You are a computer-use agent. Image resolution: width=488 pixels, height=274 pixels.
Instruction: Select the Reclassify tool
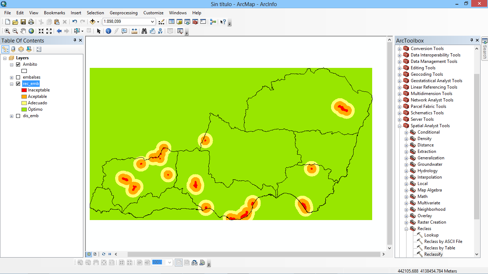coord(433,254)
